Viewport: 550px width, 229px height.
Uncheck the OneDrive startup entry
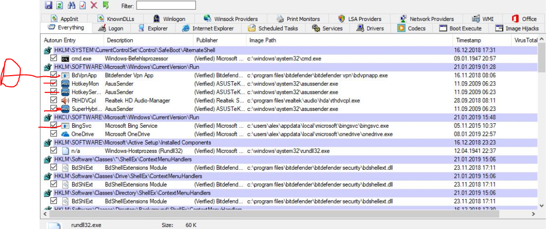tap(54, 133)
